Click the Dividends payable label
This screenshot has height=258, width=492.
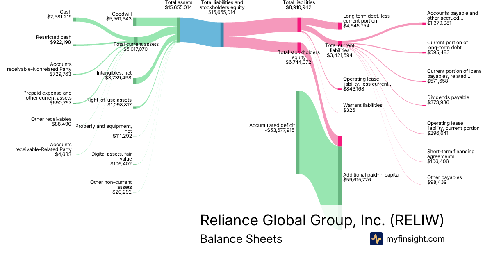[x=448, y=100]
